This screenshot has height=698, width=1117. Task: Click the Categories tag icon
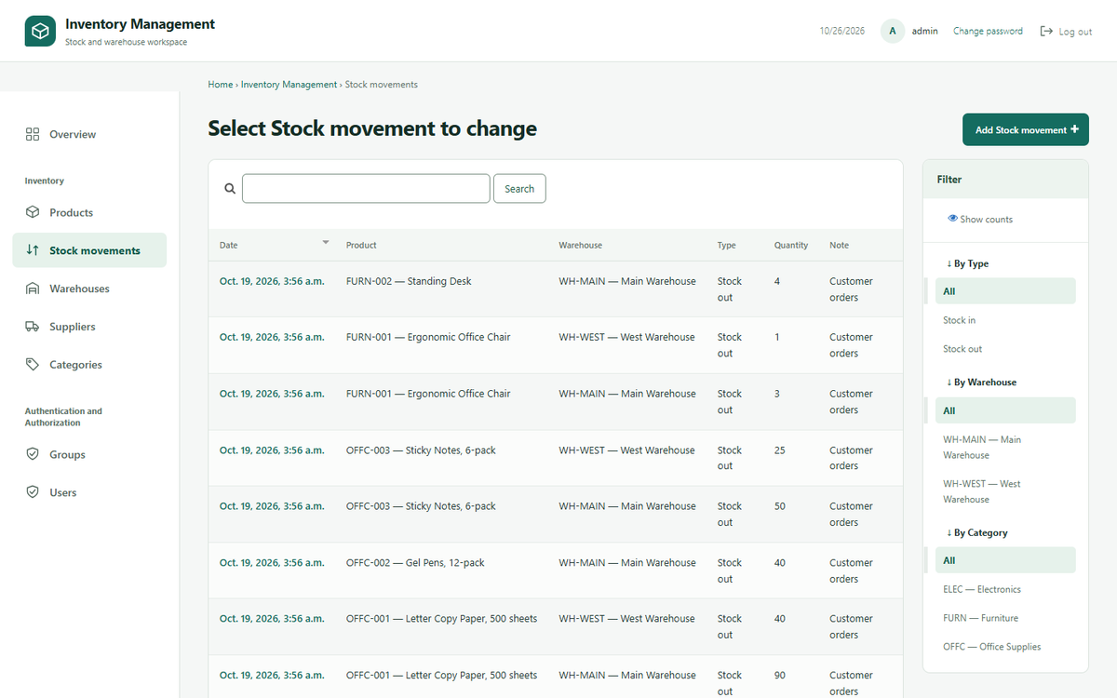pos(33,365)
